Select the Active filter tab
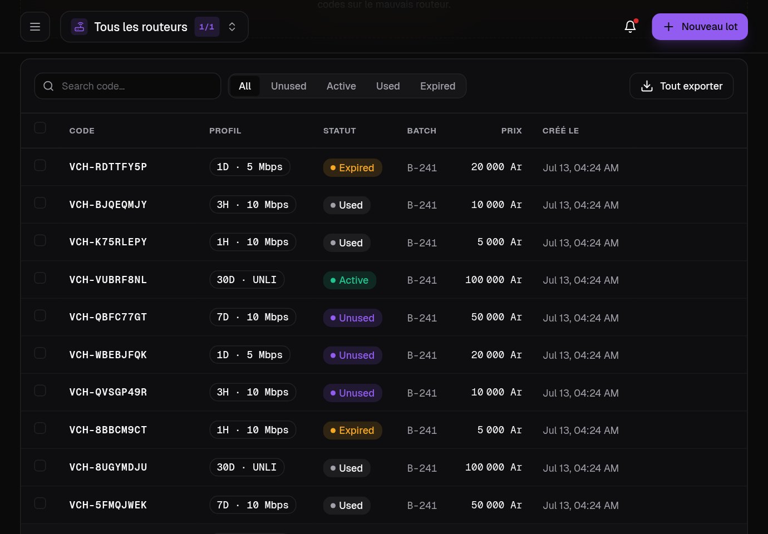Screen dimensions: 768x534 pos(341,86)
